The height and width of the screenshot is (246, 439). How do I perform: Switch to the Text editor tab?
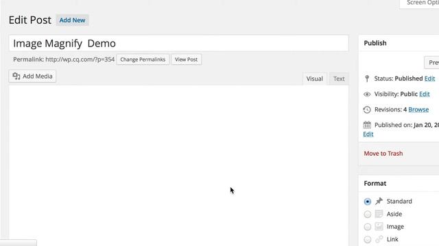point(339,79)
